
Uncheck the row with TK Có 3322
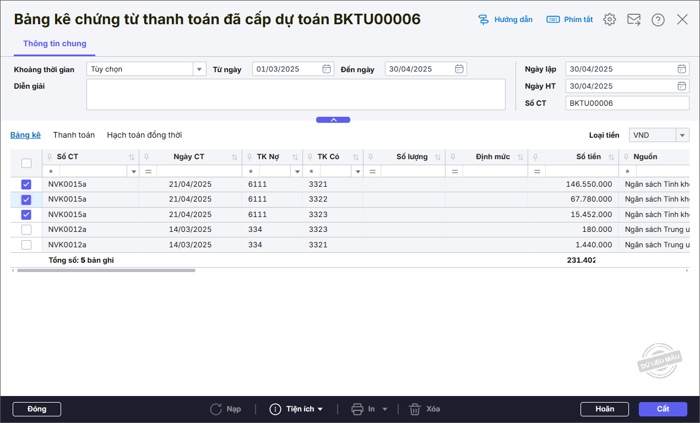click(26, 199)
